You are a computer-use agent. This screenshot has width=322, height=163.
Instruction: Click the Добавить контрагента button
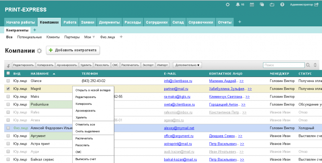(x=73, y=50)
